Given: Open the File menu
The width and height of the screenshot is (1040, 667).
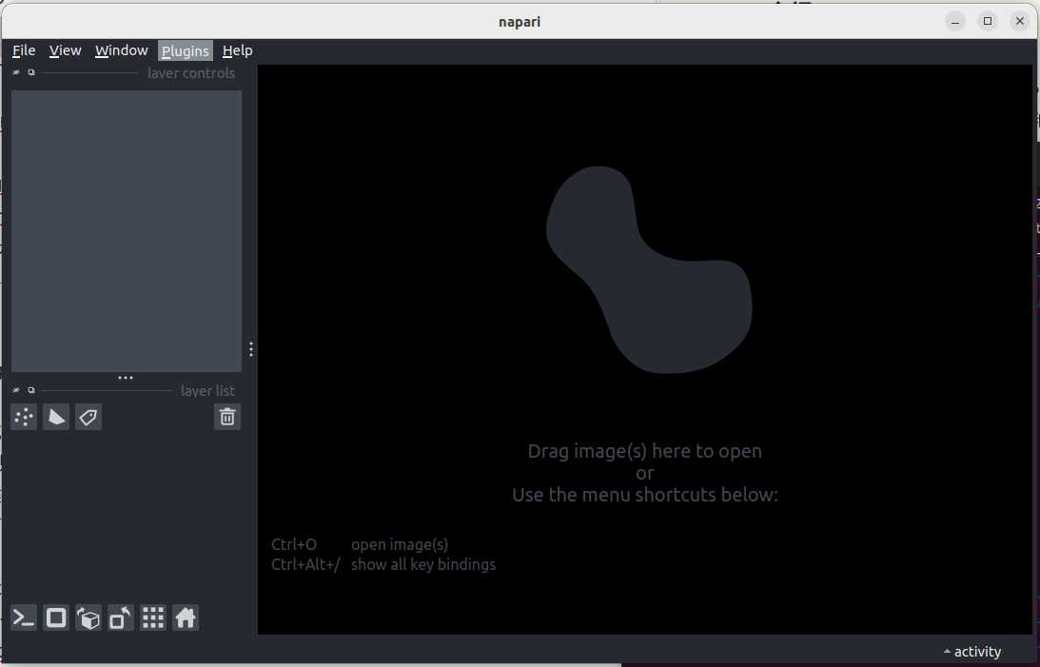Looking at the screenshot, I should tap(24, 50).
